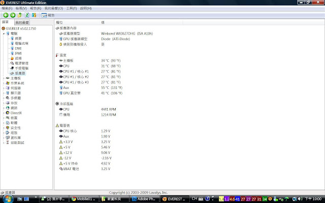Screen dimensions: 325x203
Task: Switch to the Adobe Ph... taskbar button
Action: pyautogui.click(x=144, y=199)
